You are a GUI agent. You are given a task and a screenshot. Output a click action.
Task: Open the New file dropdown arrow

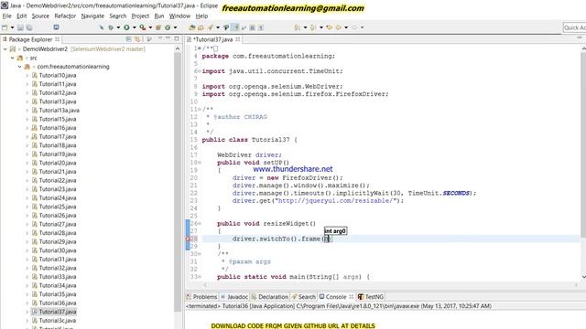[x=12, y=27]
